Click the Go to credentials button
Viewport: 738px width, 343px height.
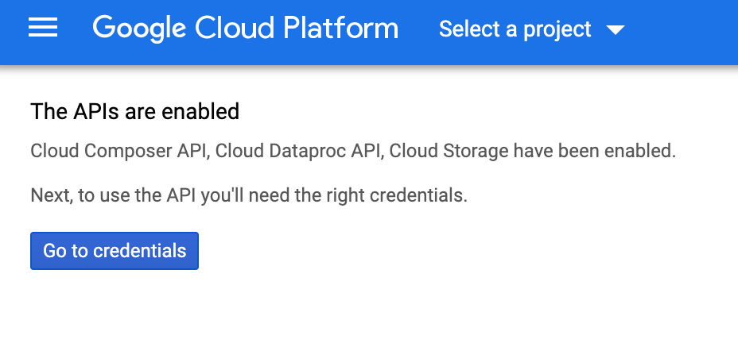tap(114, 251)
